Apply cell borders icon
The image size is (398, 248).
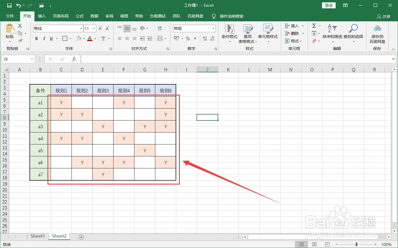65,39
